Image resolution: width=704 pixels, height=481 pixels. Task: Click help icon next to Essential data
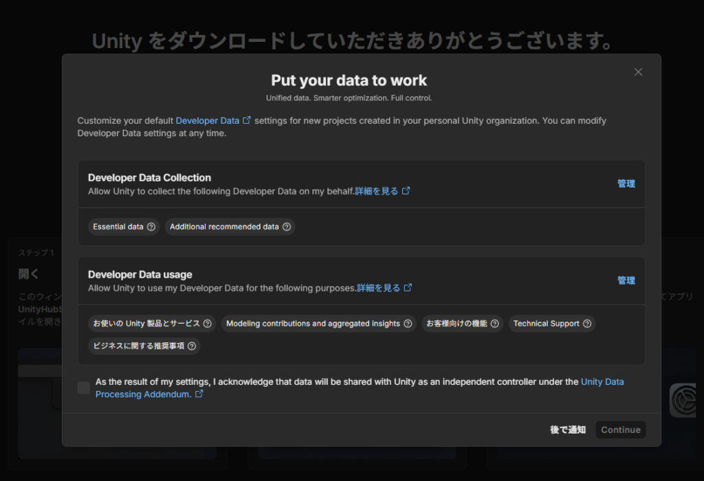tap(151, 227)
